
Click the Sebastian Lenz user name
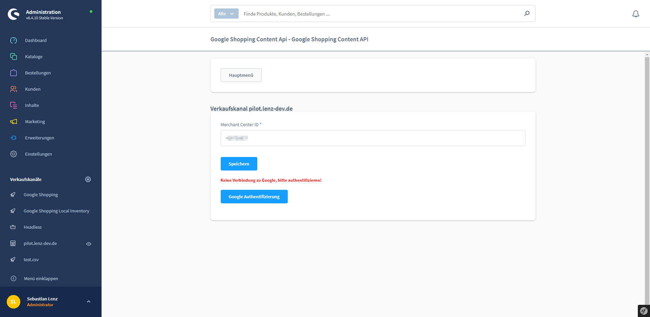point(42,299)
